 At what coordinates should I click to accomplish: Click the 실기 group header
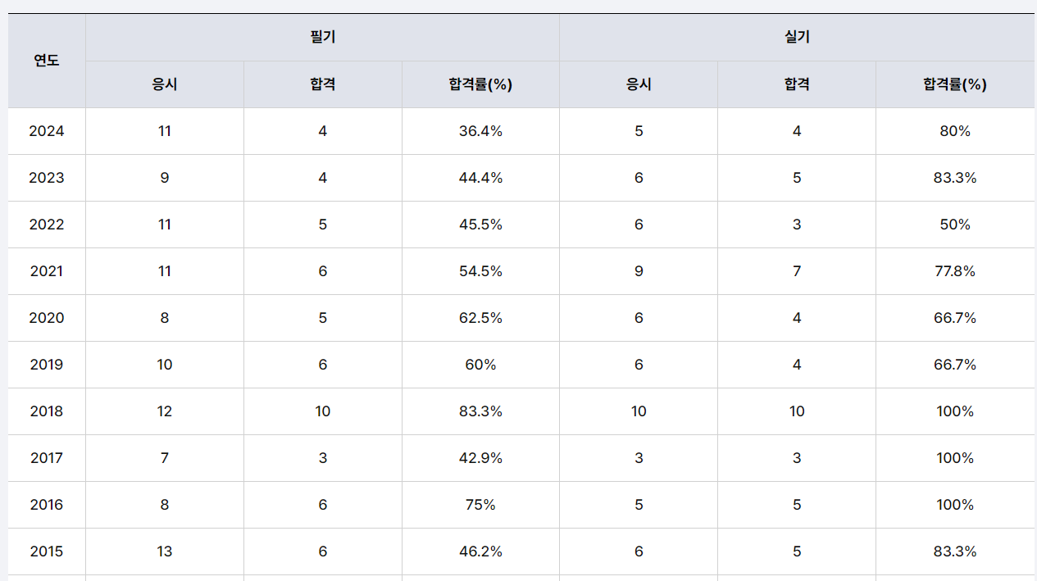point(797,37)
